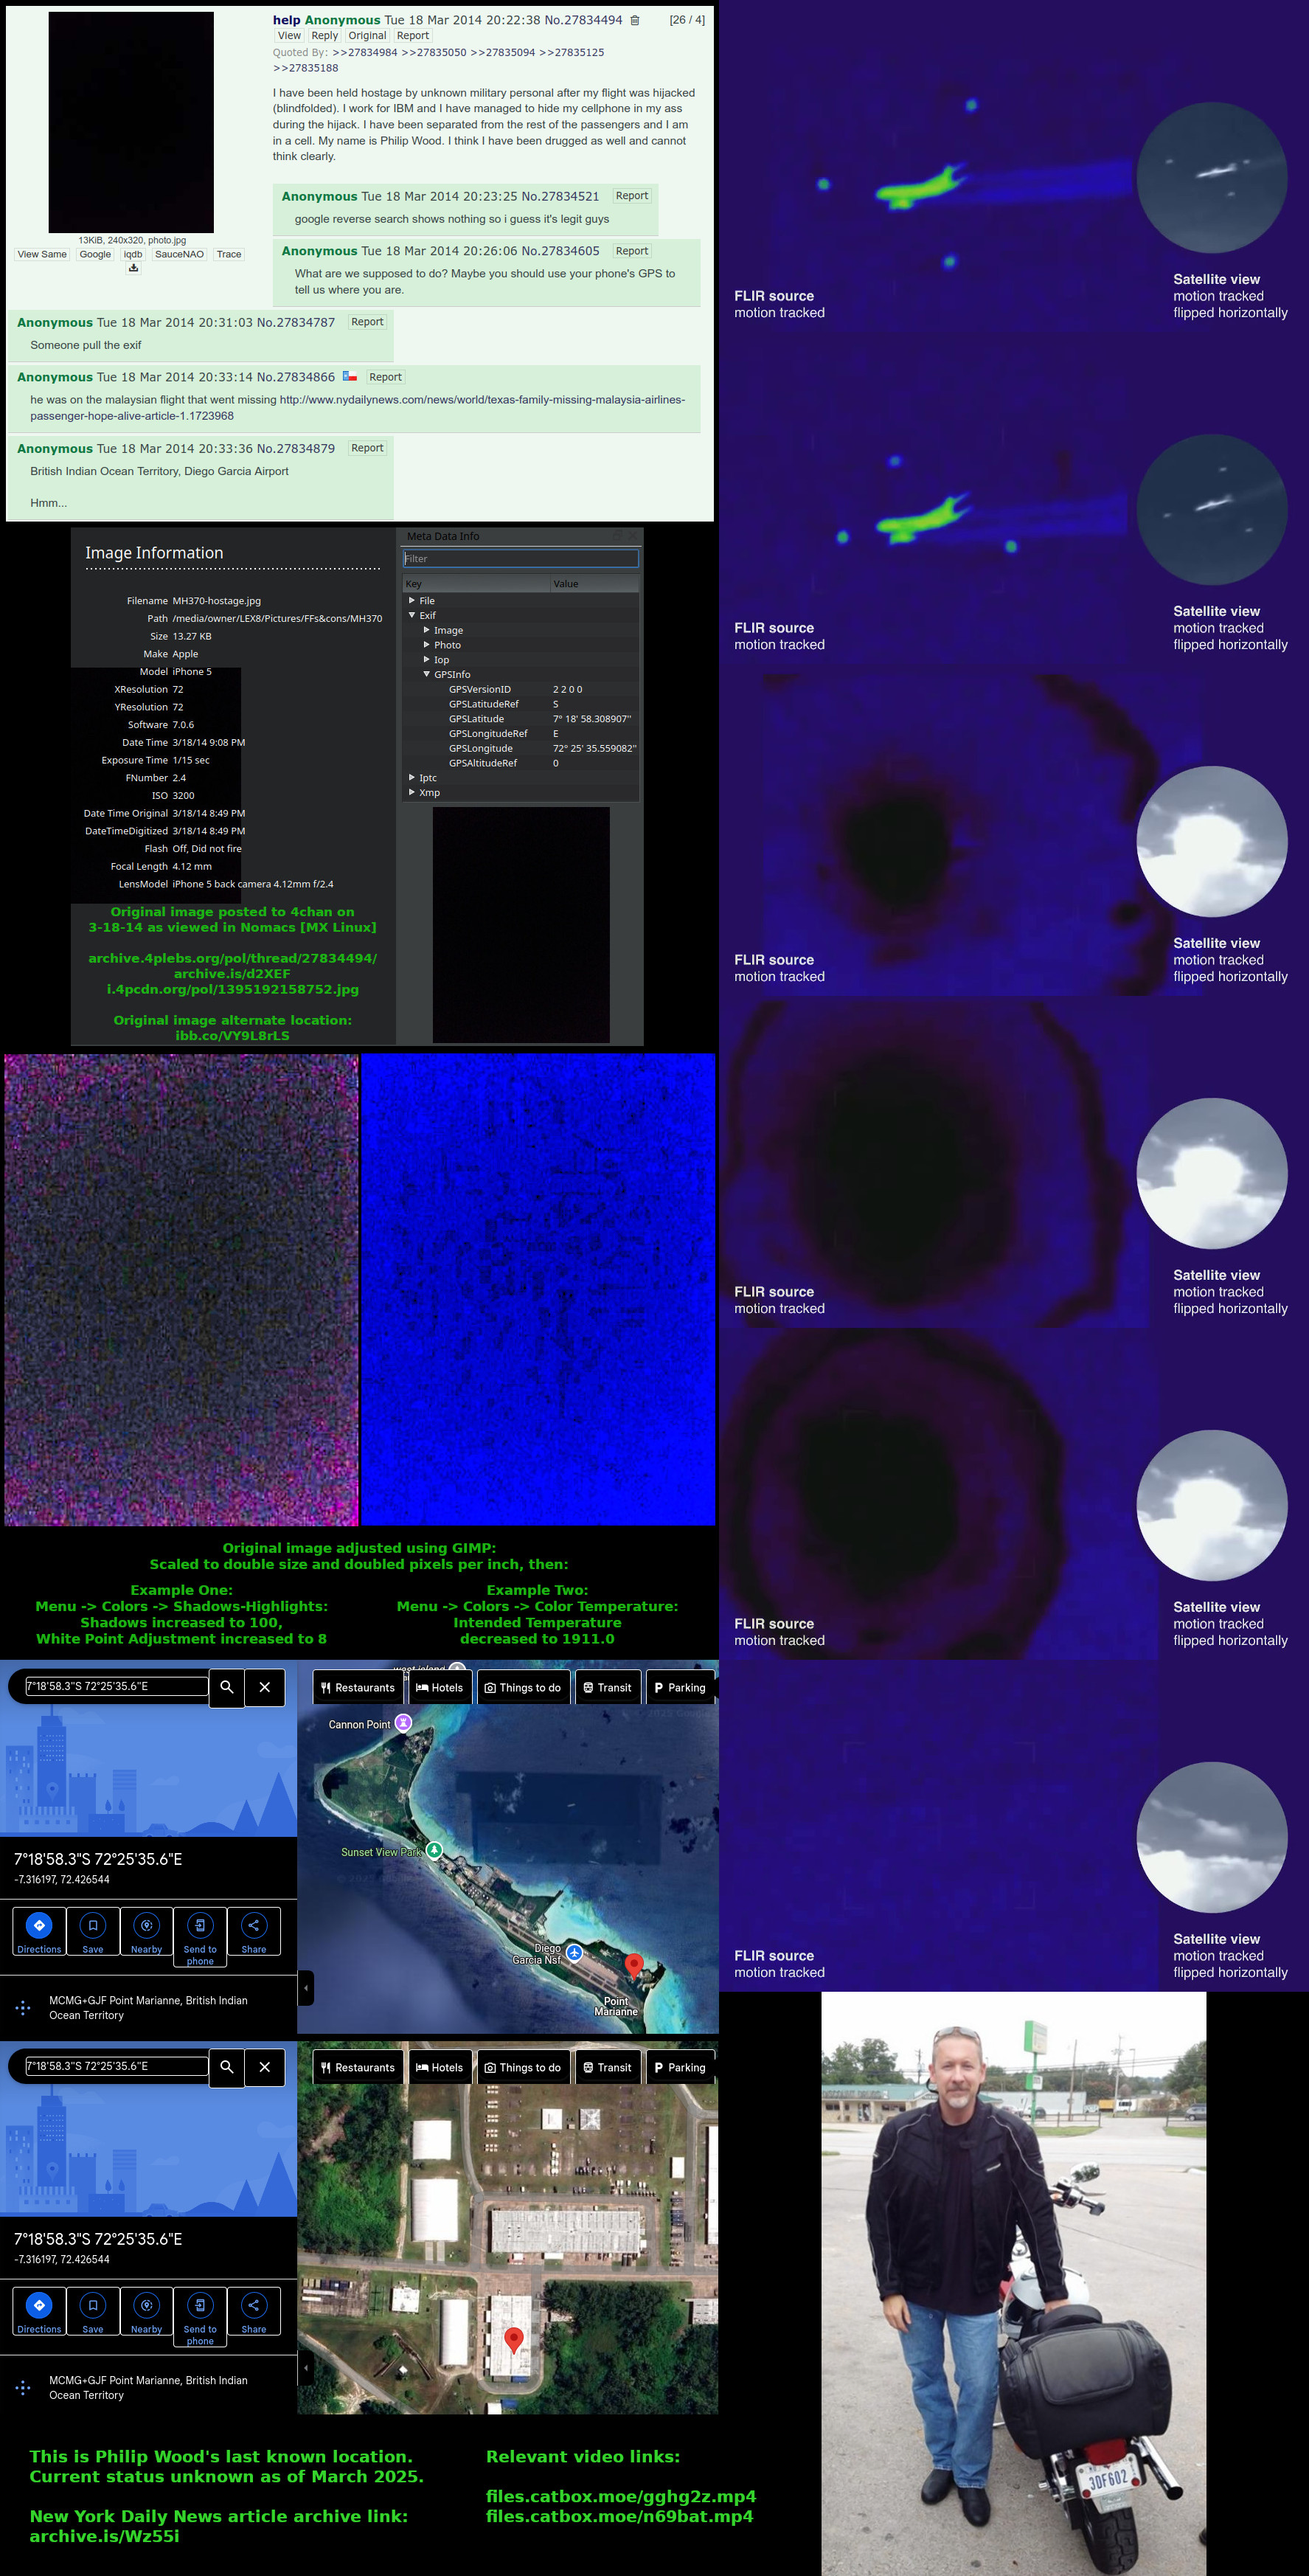1309x2576 pixels.
Task: Click the SauceNAO button under photo.jpg
Action: [179, 254]
